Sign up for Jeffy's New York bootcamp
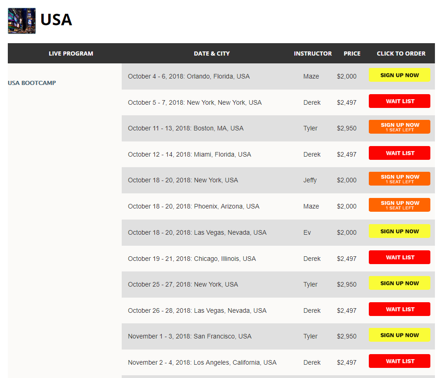440x378 pixels. (x=399, y=179)
